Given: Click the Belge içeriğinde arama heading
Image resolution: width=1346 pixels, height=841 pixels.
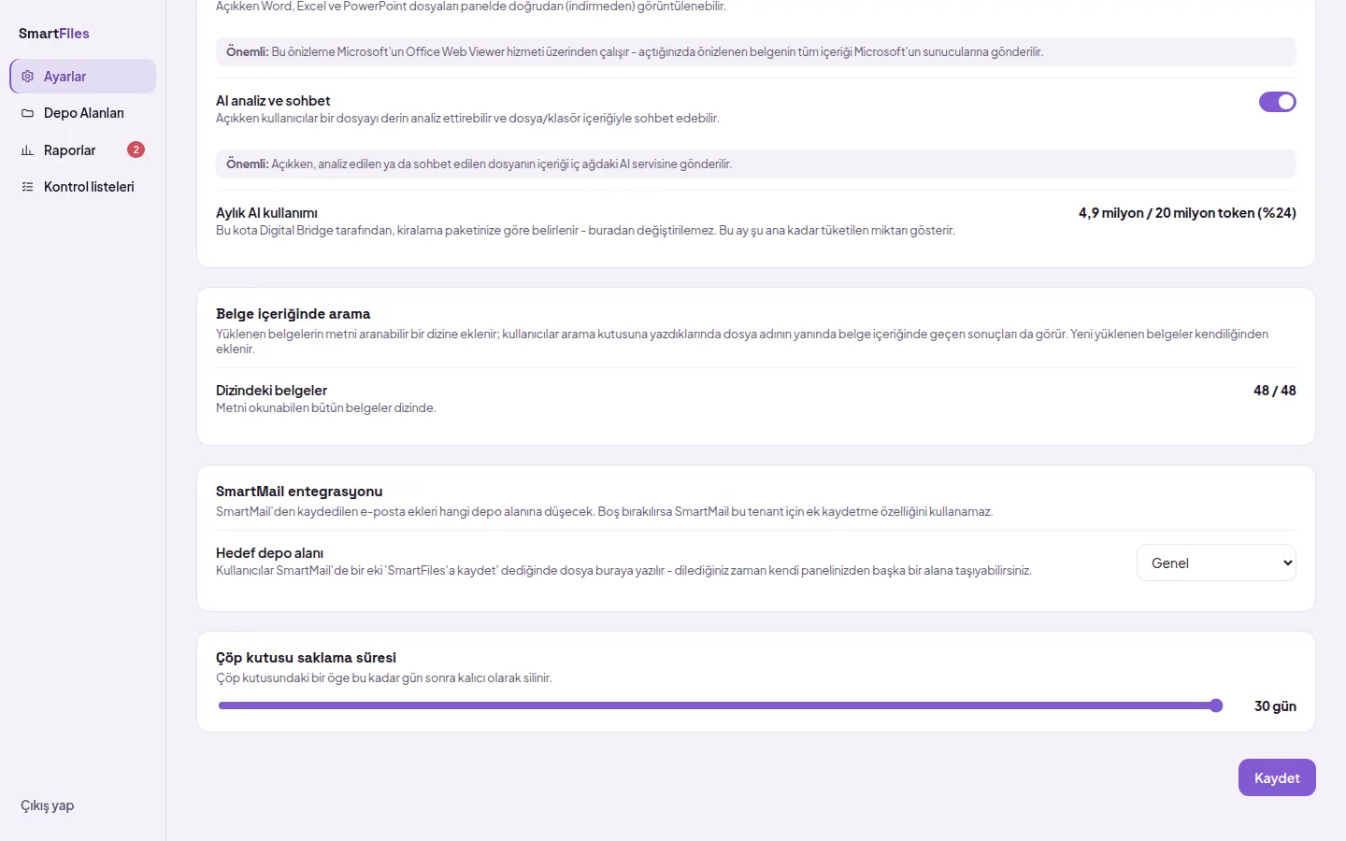Looking at the screenshot, I should (294, 314).
